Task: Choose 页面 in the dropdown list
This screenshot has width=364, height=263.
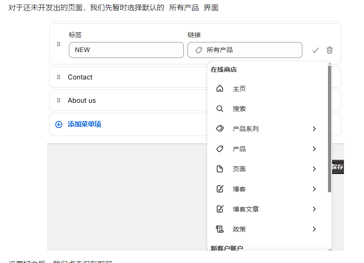Action: click(267, 169)
